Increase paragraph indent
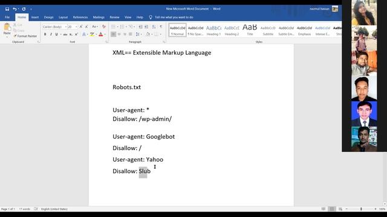 pos(146,27)
